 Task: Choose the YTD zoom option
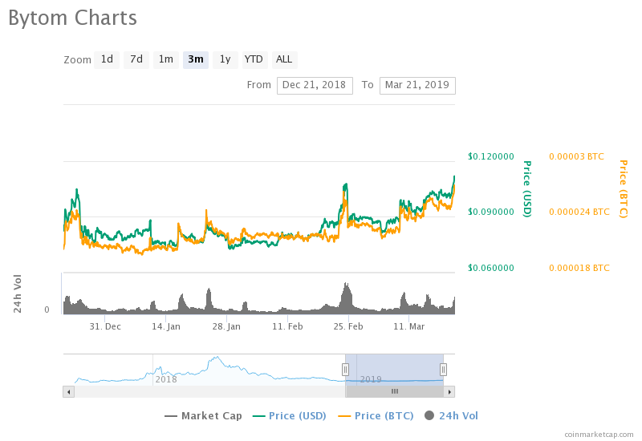pyautogui.click(x=254, y=59)
